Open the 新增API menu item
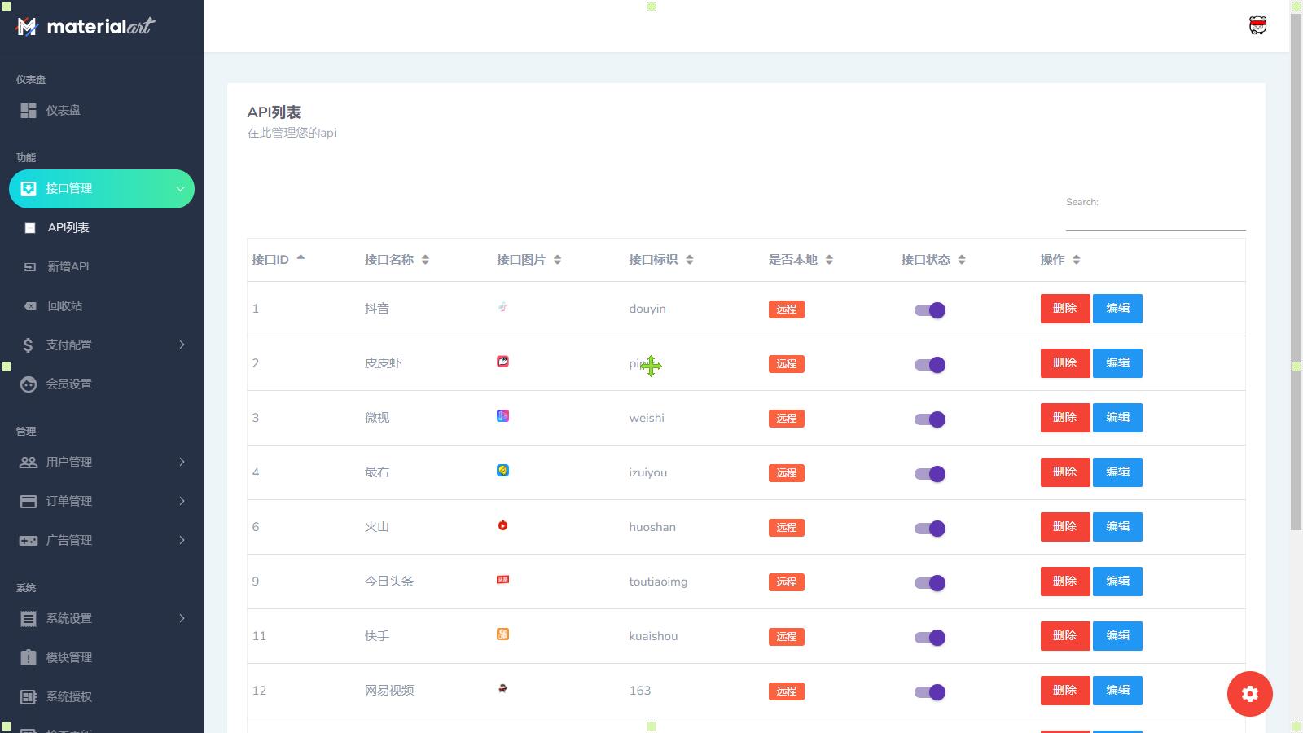The image size is (1303, 733). pos(68,267)
